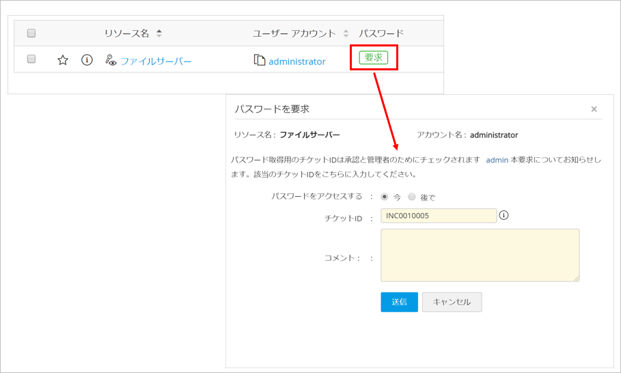Click info icon next to チケットID field
621x373 pixels.
[x=503, y=215]
